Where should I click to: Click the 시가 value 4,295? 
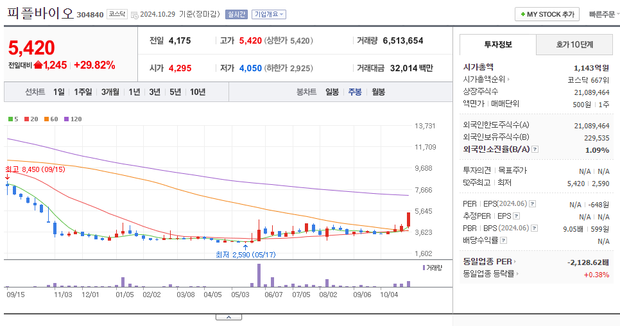point(180,69)
